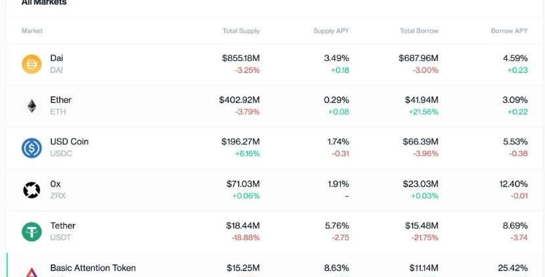Click the USD Coin icon

click(x=32, y=148)
